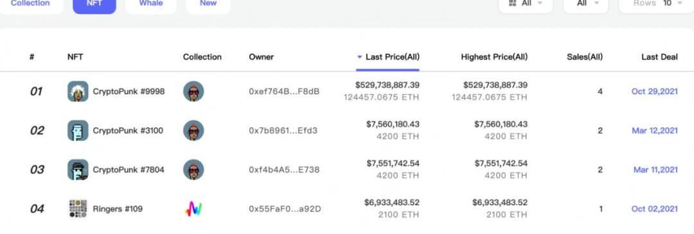Click the CryptoPunk #3100 avatar image

(x=78, y=131)
